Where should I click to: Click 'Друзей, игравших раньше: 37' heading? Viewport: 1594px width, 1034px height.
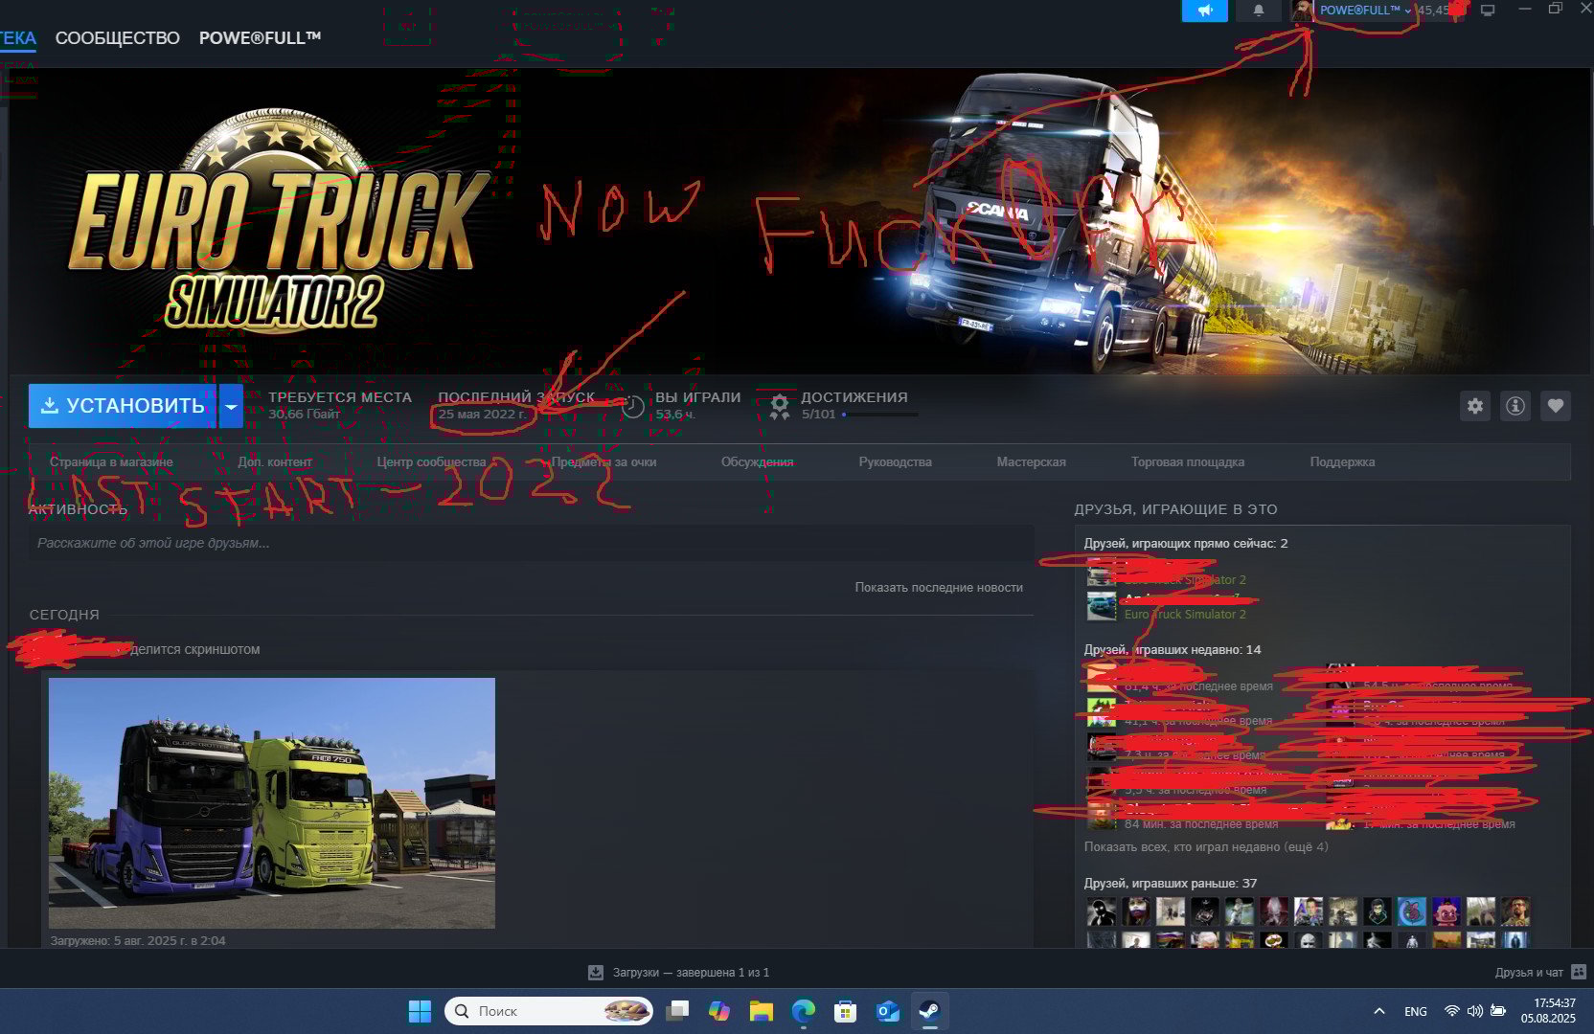coord(1170,883)
